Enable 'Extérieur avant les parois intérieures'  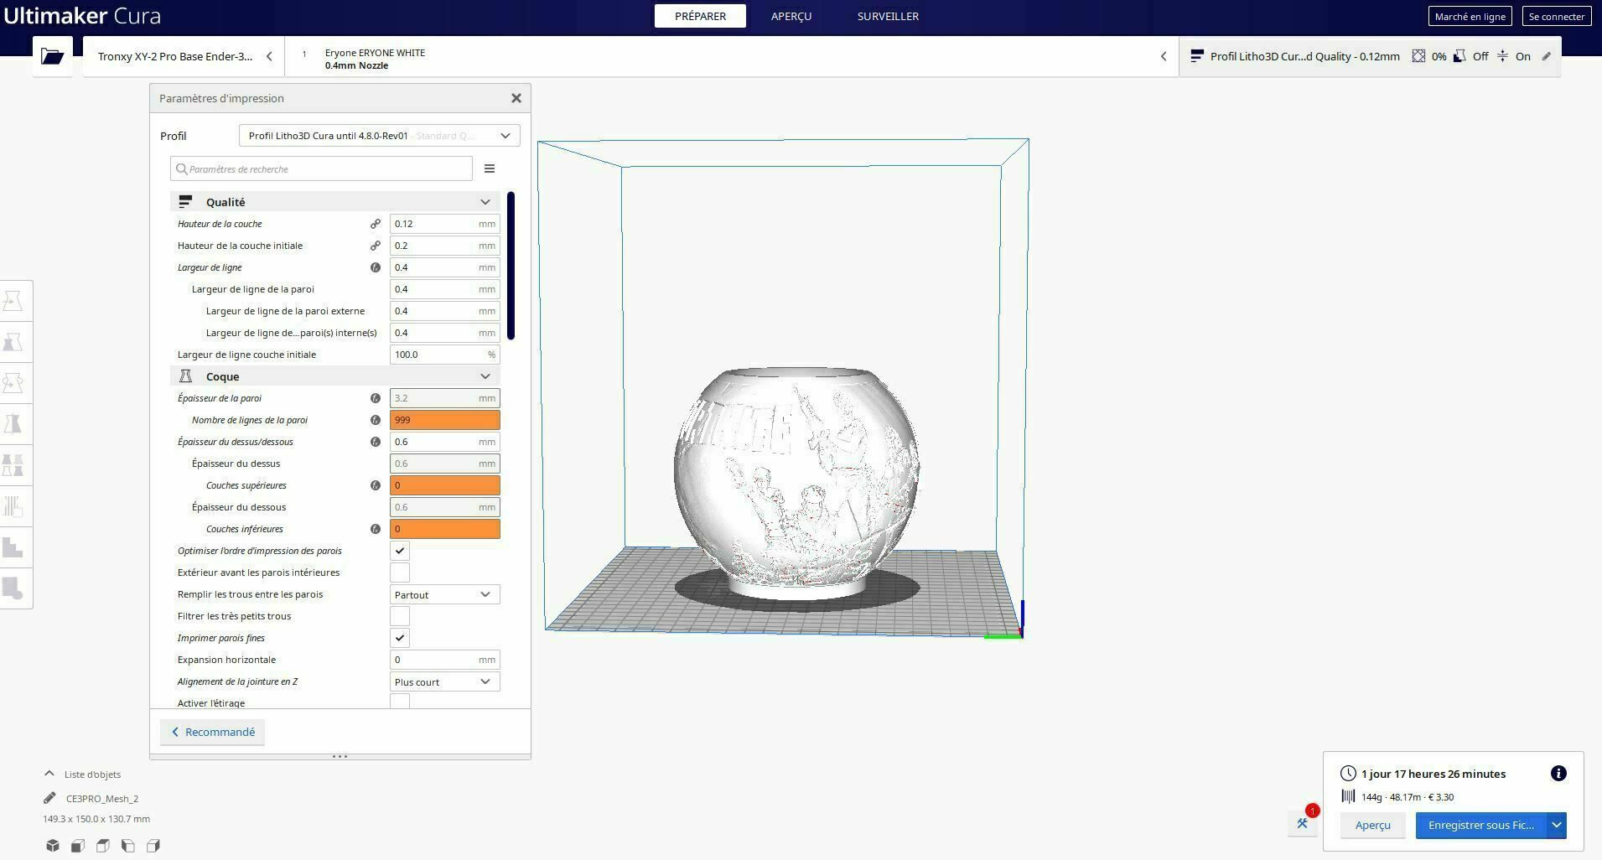pyautogui.click(x=400, y=572)
